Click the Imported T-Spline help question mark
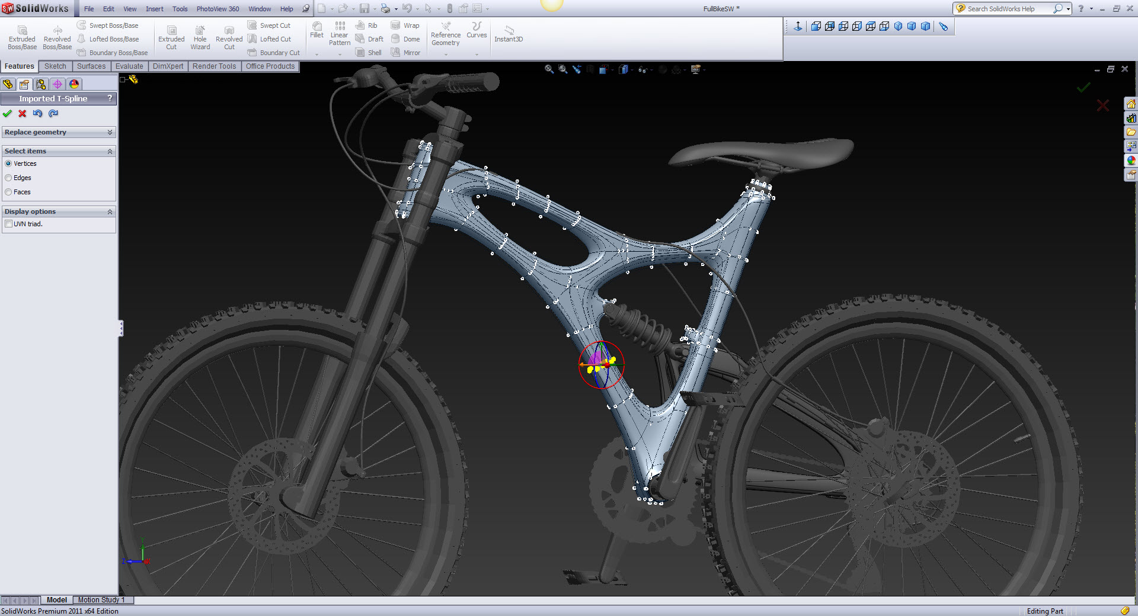The height and width of the screenshot is (616, 1138). tap(110, 98)
